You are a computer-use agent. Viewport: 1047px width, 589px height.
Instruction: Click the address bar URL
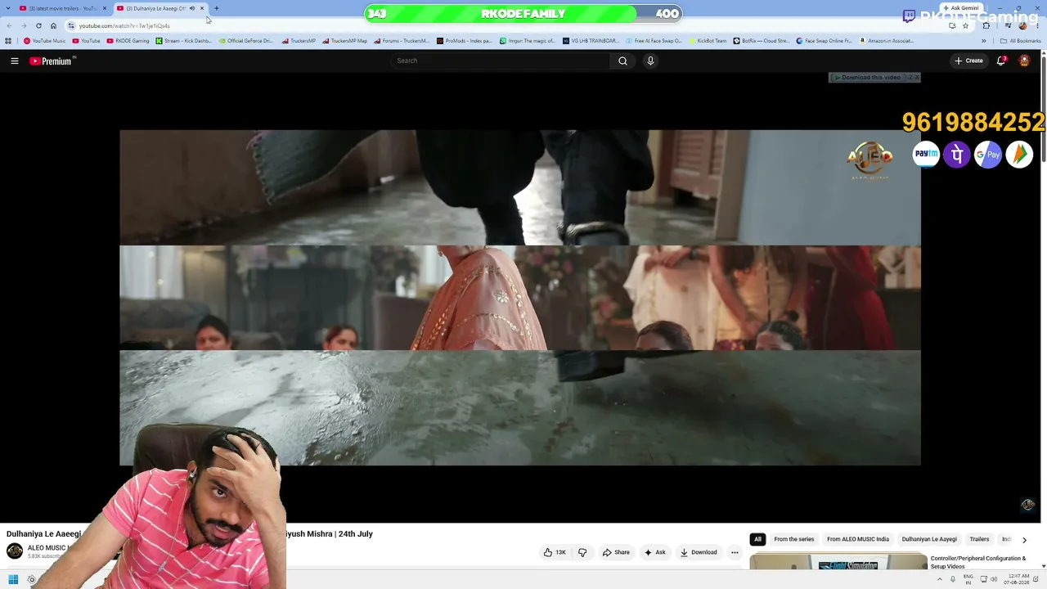tap(124, 25)
